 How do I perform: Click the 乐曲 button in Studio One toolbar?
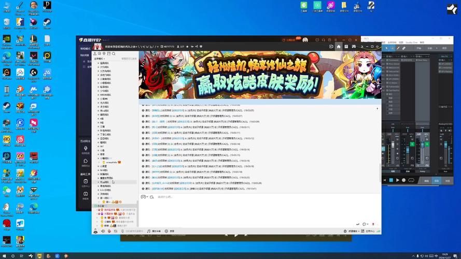tap(430, 48)
